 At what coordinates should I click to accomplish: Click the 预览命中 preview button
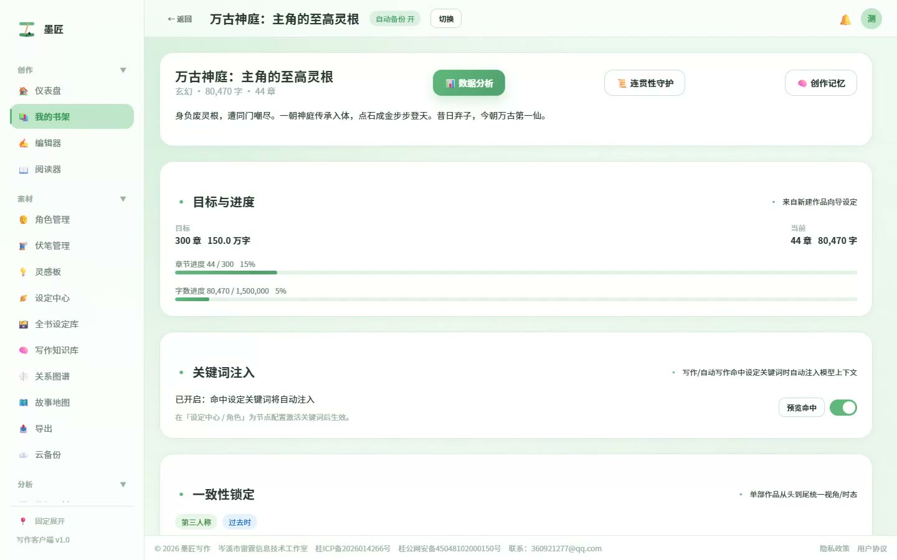(x=802, y=408)
